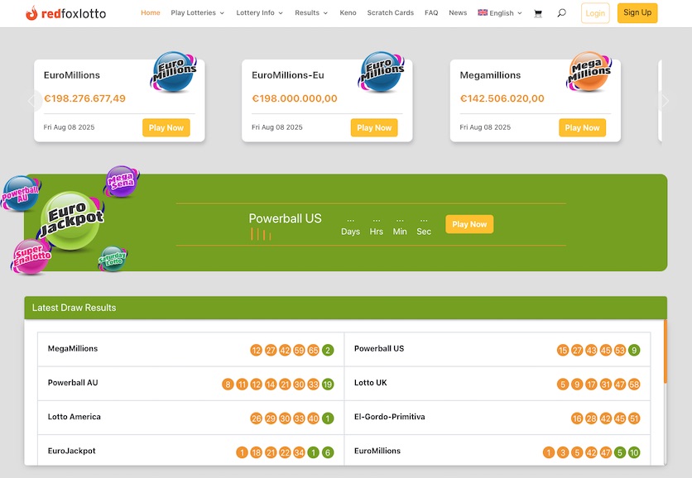692x478 pixels.
Task: Click Powerball AU green ball 19
Action: tap(328, 384)
